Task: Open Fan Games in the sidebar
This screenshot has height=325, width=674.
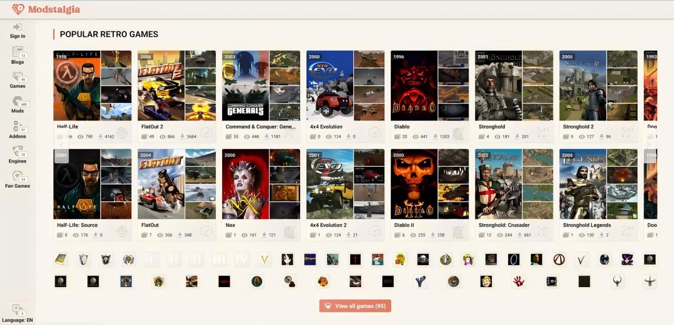Action: 17,179
